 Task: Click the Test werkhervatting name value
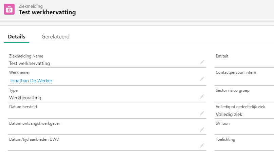[x=30, y=63]
